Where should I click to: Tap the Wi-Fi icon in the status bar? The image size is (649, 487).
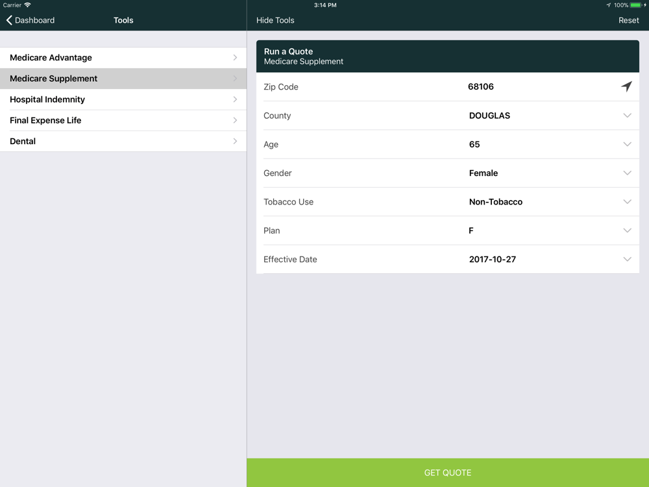[27, 5]
